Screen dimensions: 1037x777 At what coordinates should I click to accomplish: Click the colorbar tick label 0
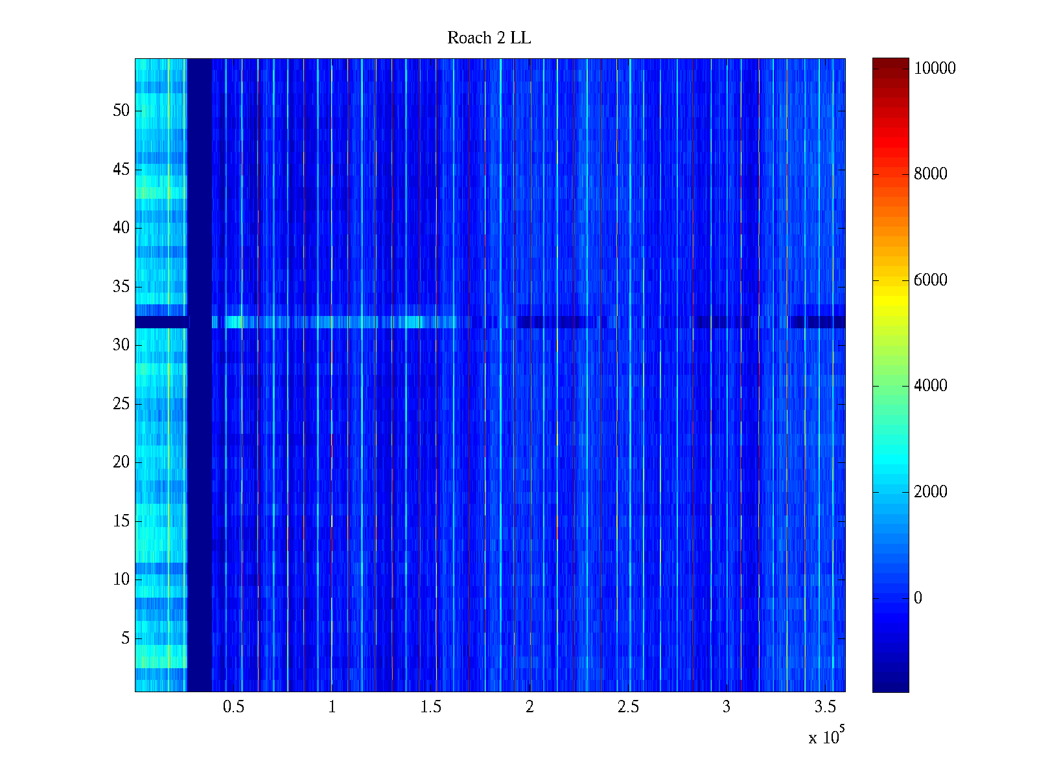[917, 598]
